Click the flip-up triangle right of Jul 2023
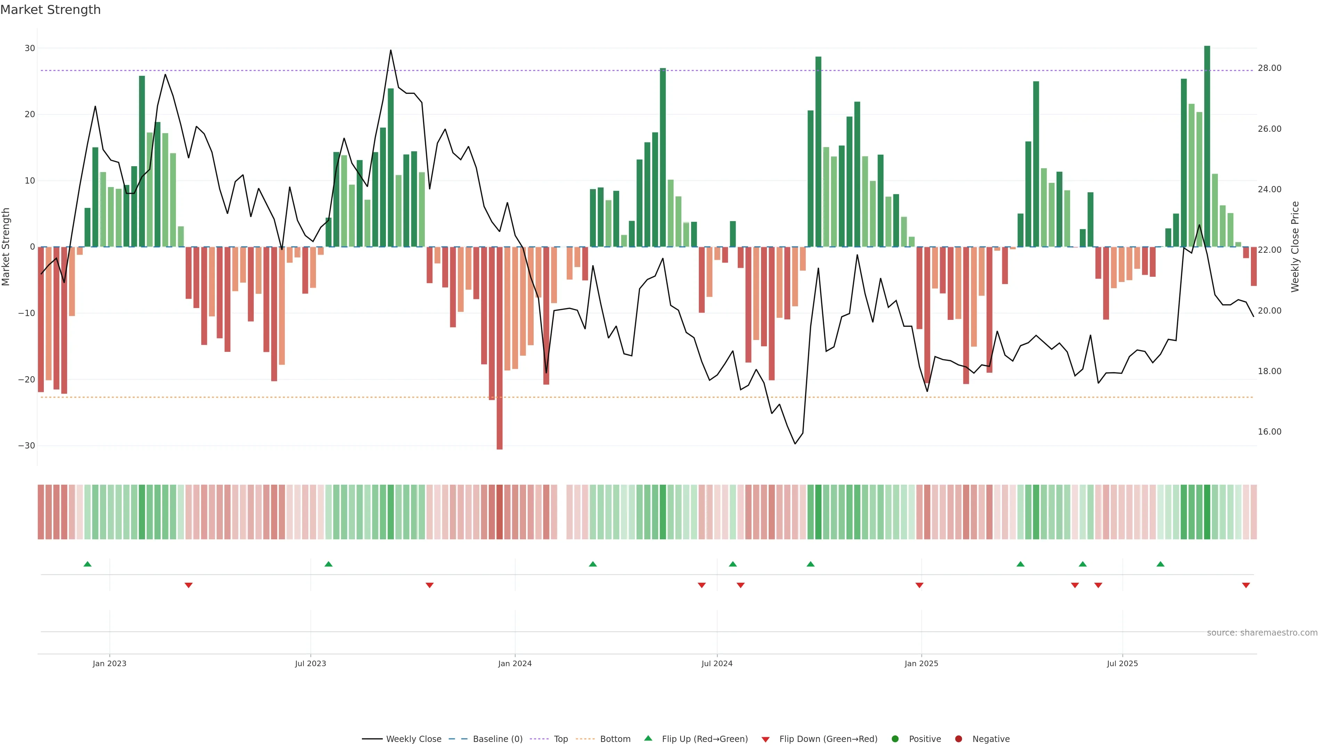Viewport: 1335px width, 751px height. 329,564
